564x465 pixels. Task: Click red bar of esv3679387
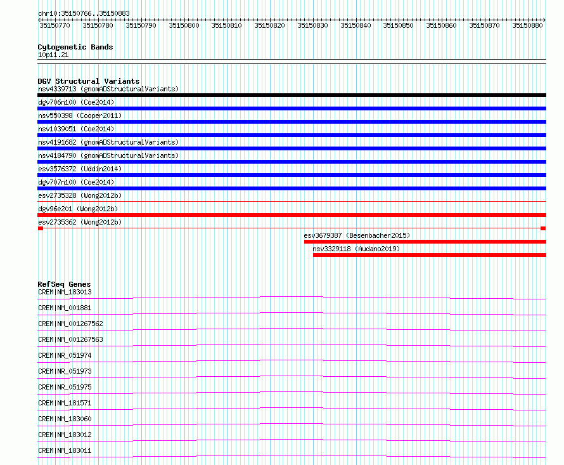pos(425,242)
